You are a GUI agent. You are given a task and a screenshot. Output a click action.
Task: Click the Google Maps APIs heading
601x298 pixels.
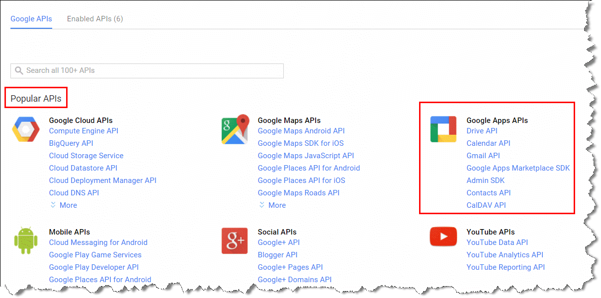click(x=289, y=120)
